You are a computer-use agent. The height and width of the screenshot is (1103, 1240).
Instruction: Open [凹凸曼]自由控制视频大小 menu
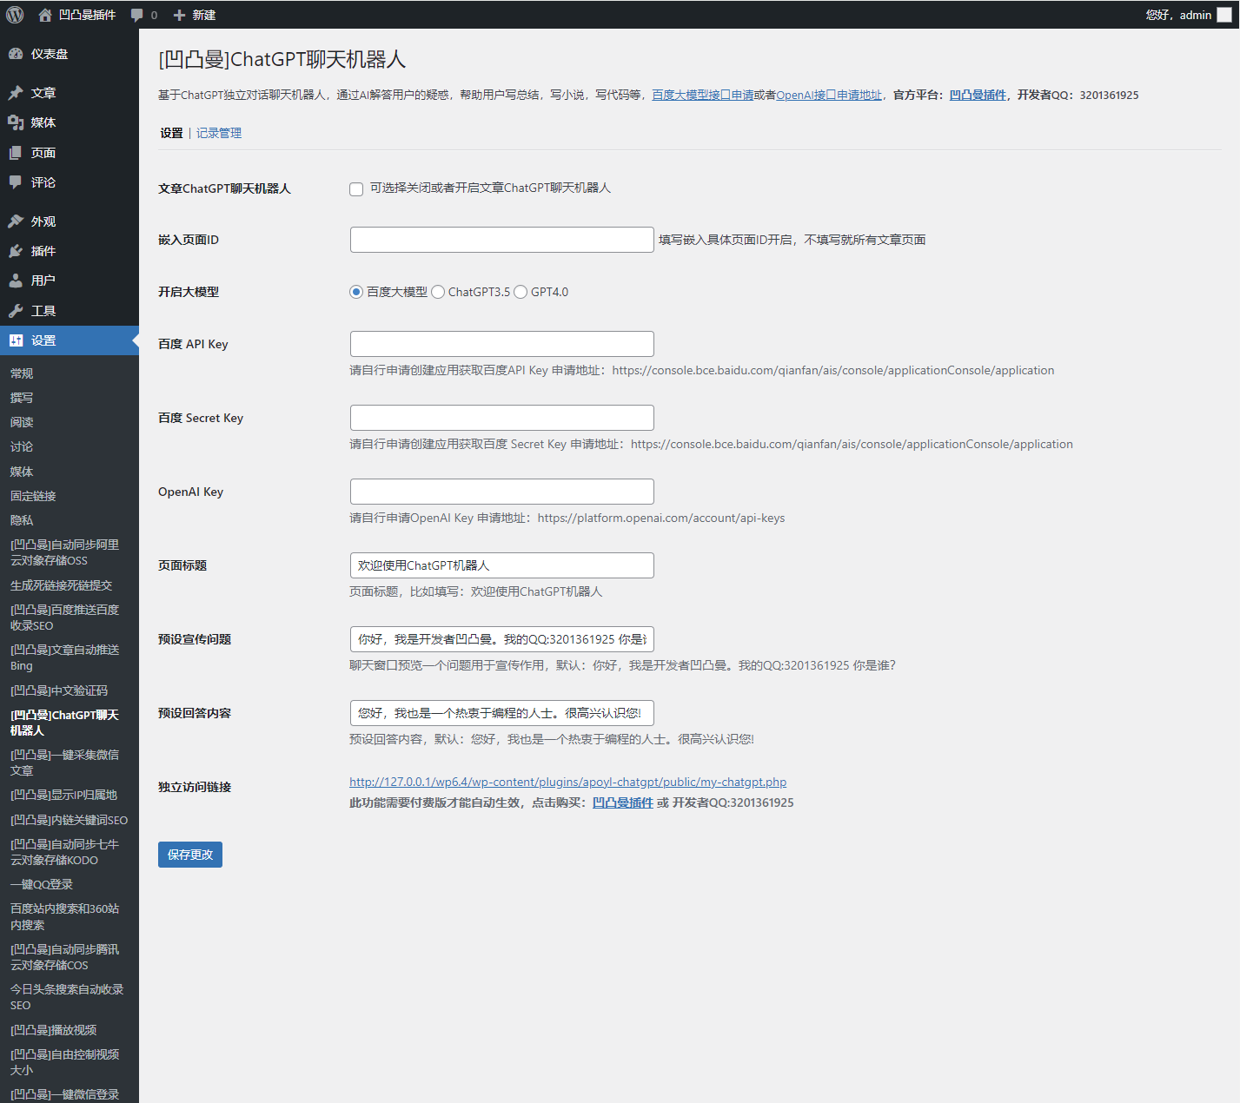65,1062
